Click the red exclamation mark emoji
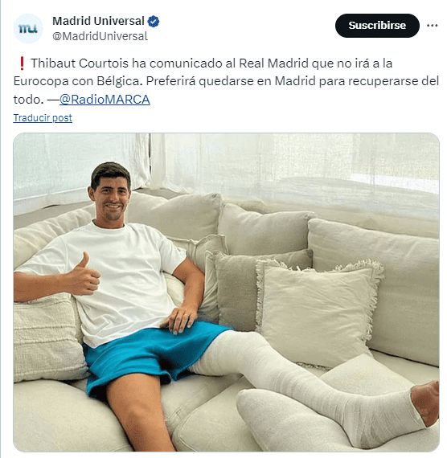Image resolution: width=447 pixels, height=458 pixels. pos(22,63)
